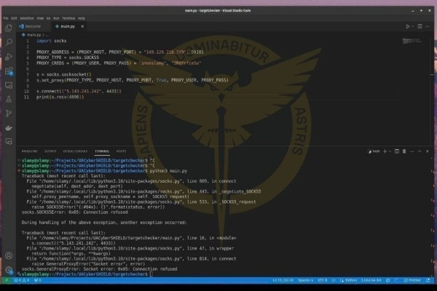Open the editor More Actions ellipsis
Viewport: 437px width, 291px height.
coord(430,26)
